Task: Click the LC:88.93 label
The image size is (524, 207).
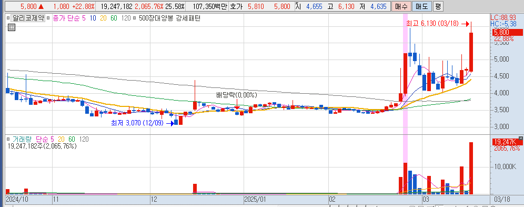Action: coord(503,17)
